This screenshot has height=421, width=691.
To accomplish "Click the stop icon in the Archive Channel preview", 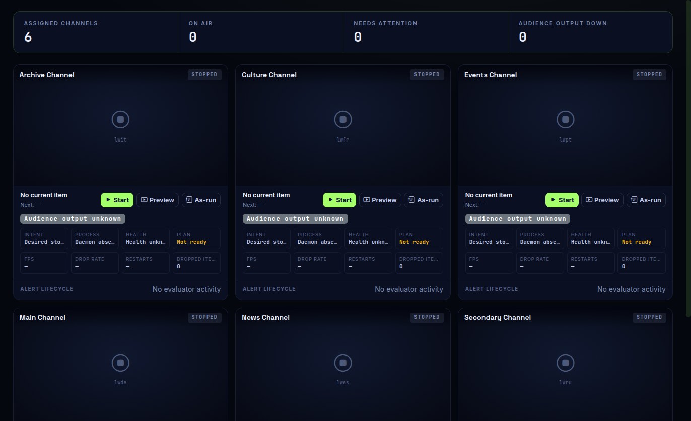I will 120,120.
